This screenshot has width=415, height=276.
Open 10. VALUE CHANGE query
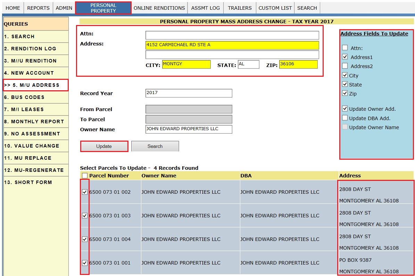click(36, 146)
